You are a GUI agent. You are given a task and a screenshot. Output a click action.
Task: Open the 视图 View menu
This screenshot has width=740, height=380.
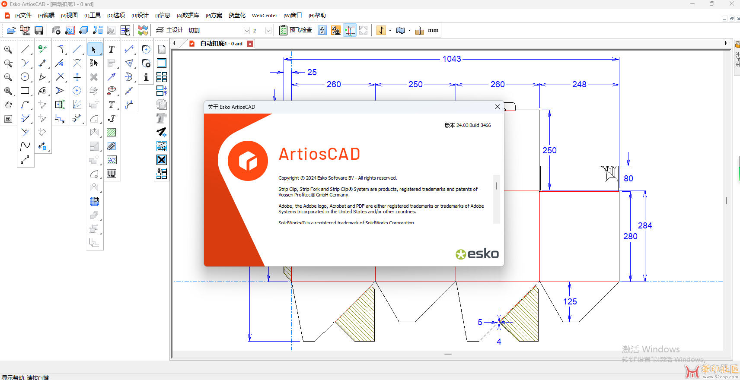tap(69, 16)
